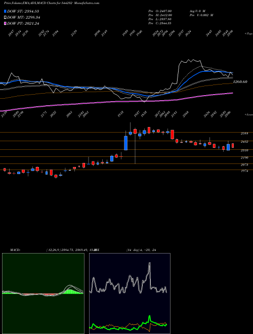Screen dimensions: 253x334
Task: Click the Pre L: 2337.80 value
Action: click(160, 19)
